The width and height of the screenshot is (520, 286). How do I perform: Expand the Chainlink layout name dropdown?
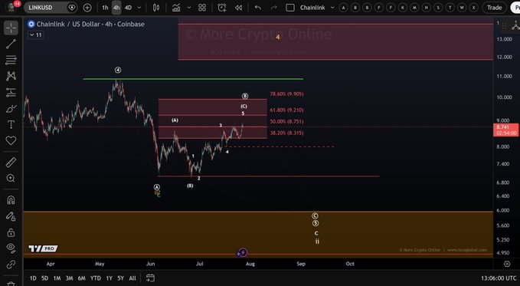point(332,8)
